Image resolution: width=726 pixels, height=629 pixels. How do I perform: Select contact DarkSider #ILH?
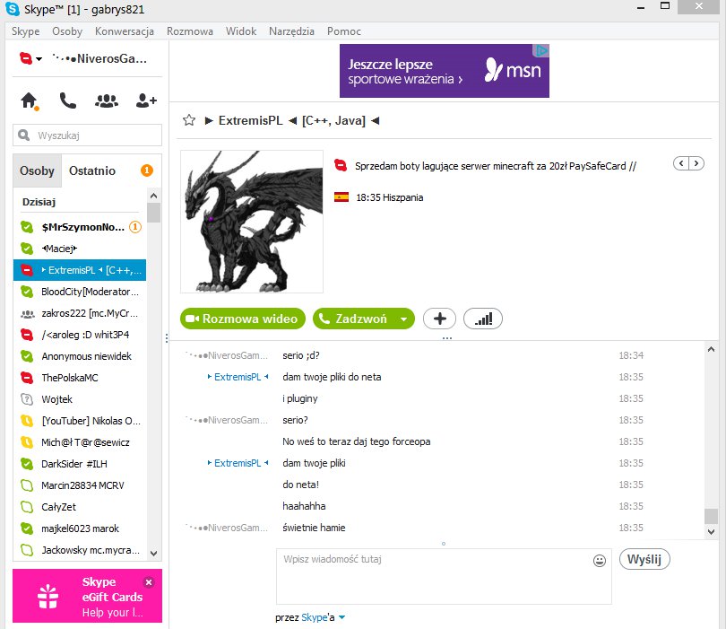pos(80,464)
